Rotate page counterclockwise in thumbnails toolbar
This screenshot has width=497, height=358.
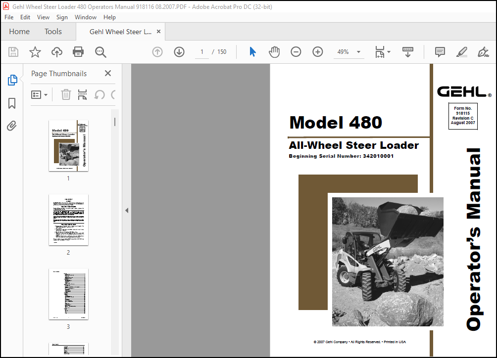[x=99, y=94]
